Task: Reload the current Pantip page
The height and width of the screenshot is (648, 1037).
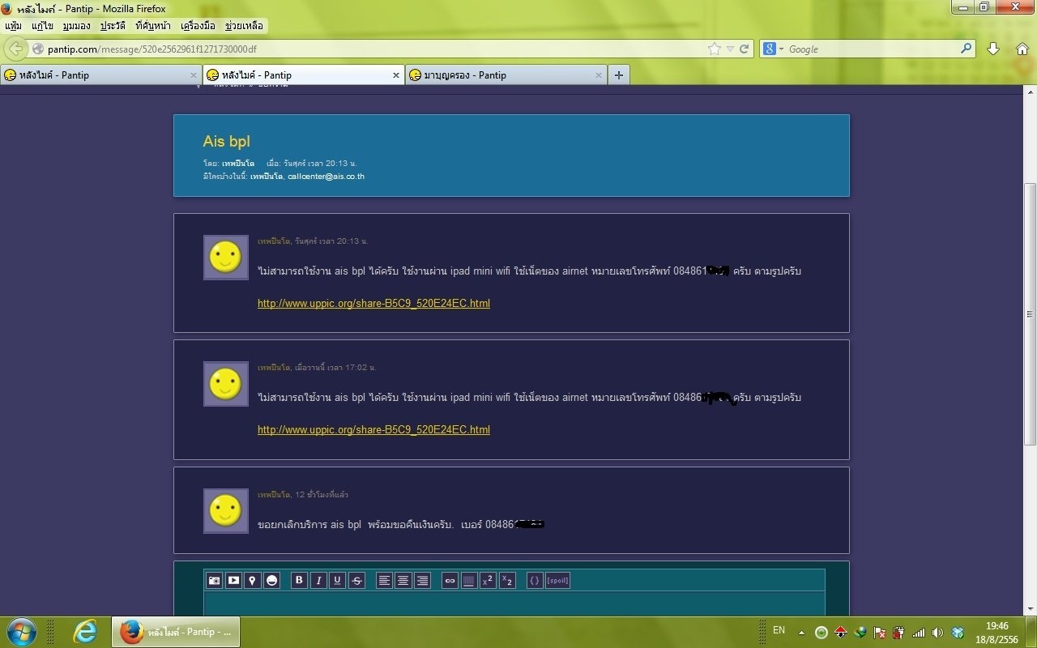Action: pyautogui.click(x=745, y=49)
